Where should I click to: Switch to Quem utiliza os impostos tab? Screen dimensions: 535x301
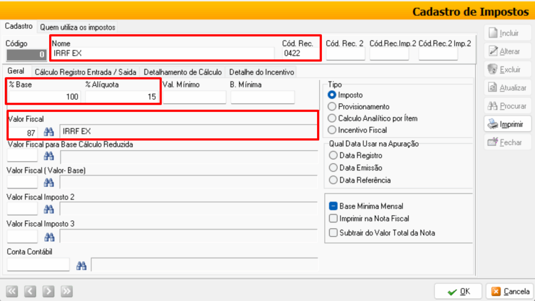[x=77, y=27]
